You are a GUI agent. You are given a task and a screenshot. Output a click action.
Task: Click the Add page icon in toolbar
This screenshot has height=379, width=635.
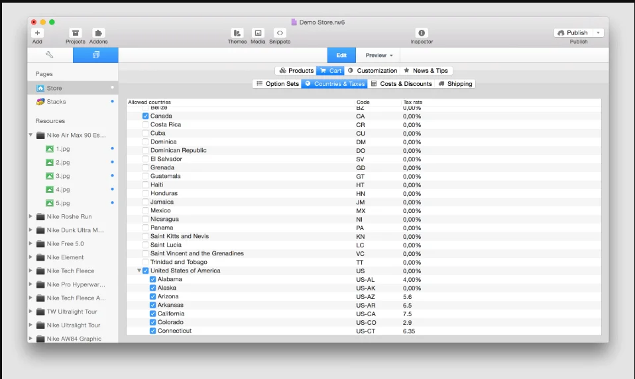click(37, 33)
